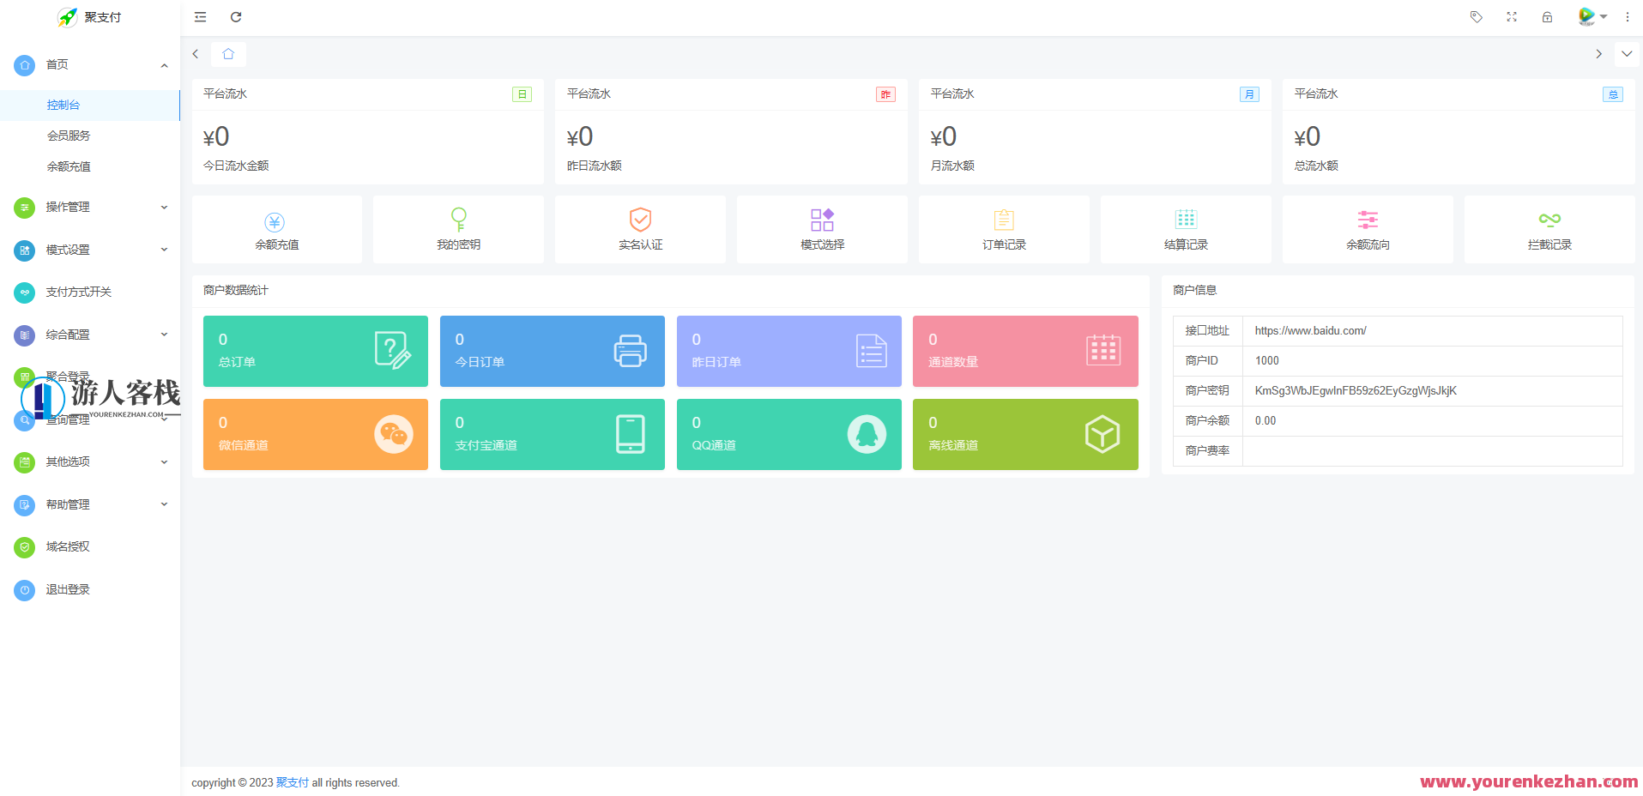Screen dimensions: 1643x796
Task: Click the refresh icon in top bar
Action: (x=236, y=17)
